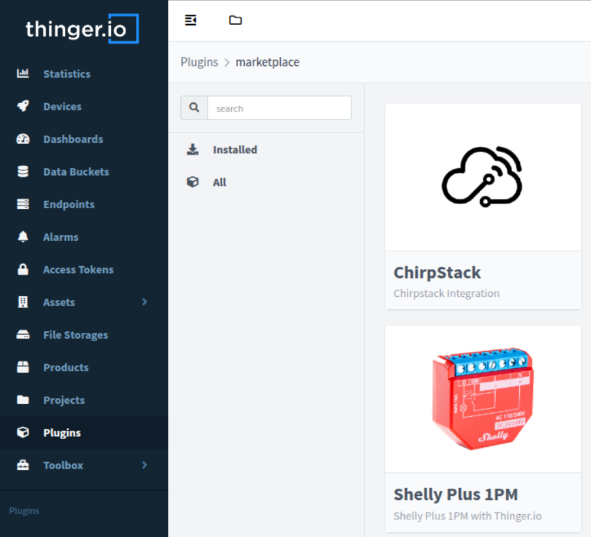Select the All plugins filter
Image resolution: width=591 pixels, height=537 pixels.
219,182
